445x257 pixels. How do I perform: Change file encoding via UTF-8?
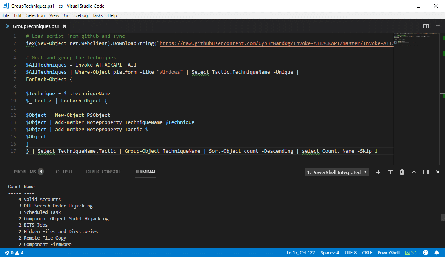tap(351, 253)
